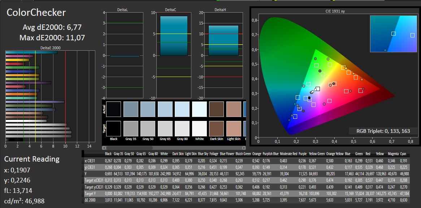
Task: Click the swatch strip's horizontal scrollbar thumb
Action: 130,148
